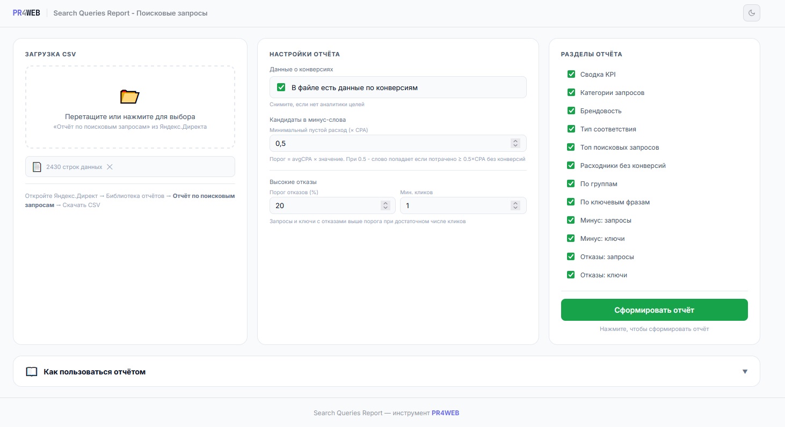Toggle the Отказы: ключи checkbox
Image resolution: width=785 pixels, height=427 pixels.
[x=571, y=275]
